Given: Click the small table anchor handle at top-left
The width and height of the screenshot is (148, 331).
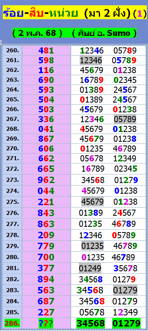Looking at the screenshot, I should [x=1, y=42].
